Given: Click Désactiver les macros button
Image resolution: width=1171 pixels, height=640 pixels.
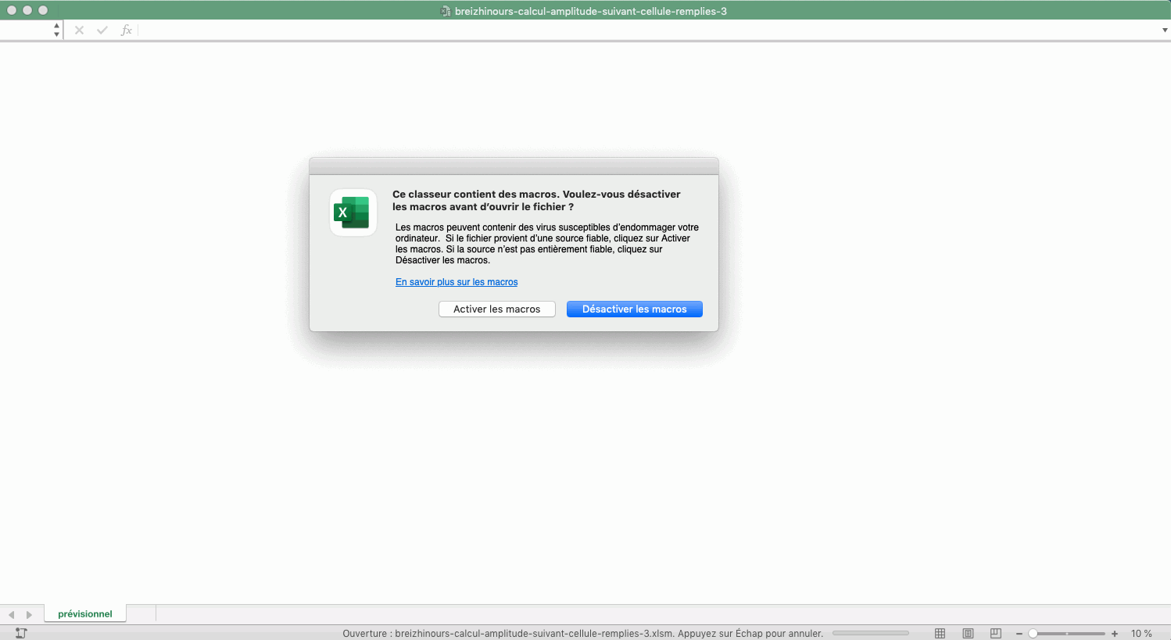Looking at the screenshot, I should [635, 309].
